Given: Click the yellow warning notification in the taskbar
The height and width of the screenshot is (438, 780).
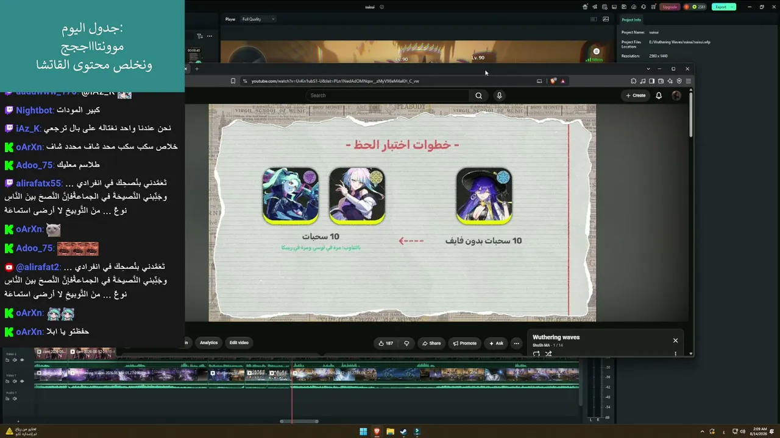Looking at the screenshot, I should point(9,431).
